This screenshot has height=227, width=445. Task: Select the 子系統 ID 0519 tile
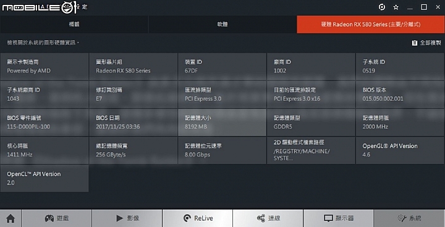tap(400, 66)
